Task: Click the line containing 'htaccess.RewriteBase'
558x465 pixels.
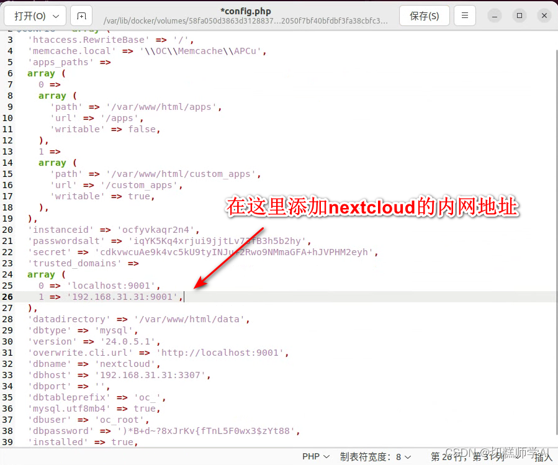Action: click(110, 40)
